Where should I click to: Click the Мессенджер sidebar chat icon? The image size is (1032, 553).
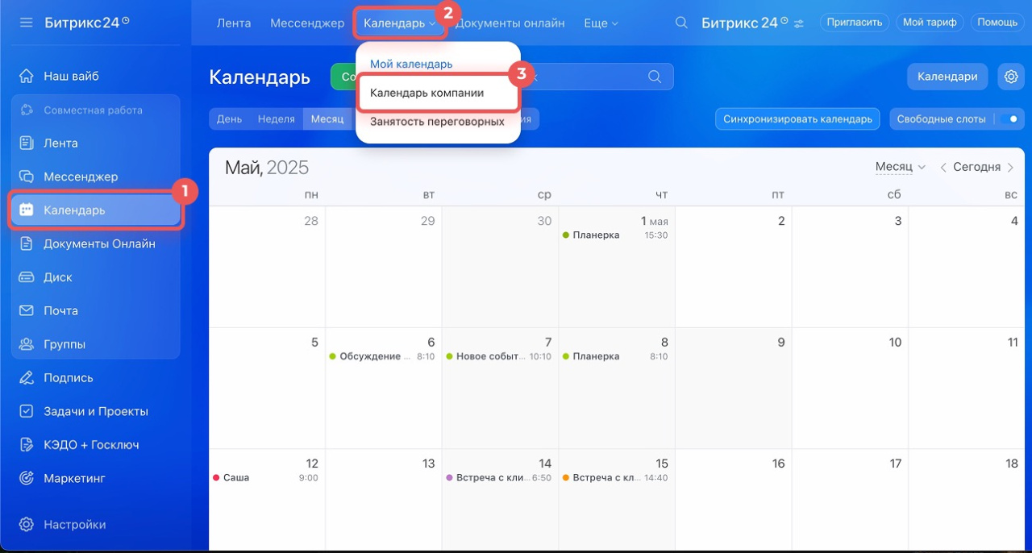pyautogui.click(x=27, y=177)
